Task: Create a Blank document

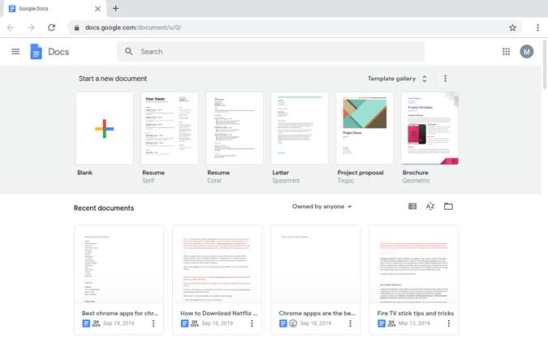Action: (104, 128)
